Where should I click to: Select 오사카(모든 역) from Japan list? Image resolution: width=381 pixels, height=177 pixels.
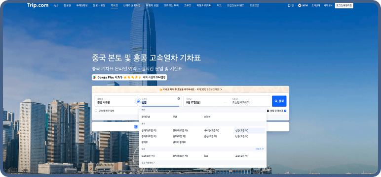[x=180, y=156]
